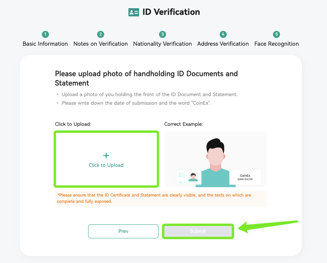This screenshot has height=263, width=327.
Task: Jump to Face Recognition step
Action: point(276,44)
